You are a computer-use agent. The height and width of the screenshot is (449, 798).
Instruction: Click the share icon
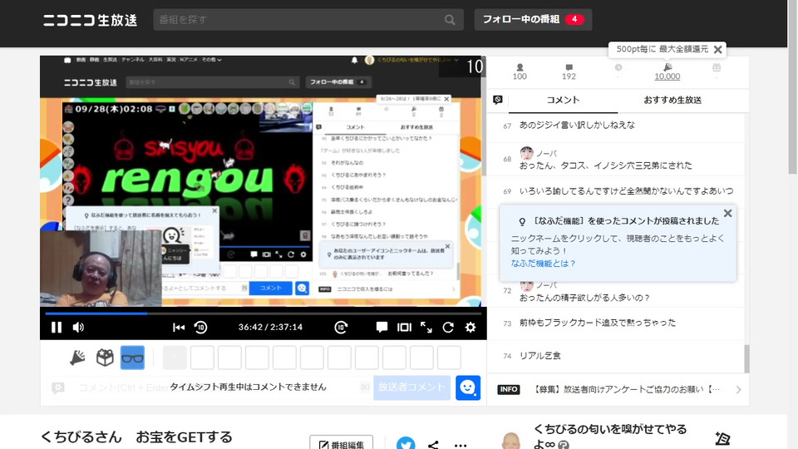tap(433, 445)
